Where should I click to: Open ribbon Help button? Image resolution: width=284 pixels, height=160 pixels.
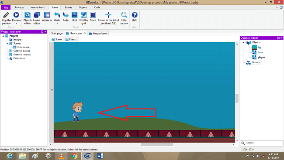tap(135, 17)
